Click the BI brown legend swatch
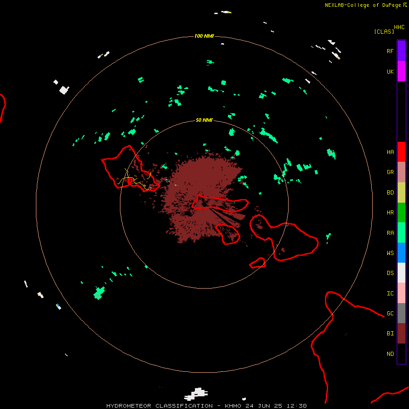 coord(401,334)
